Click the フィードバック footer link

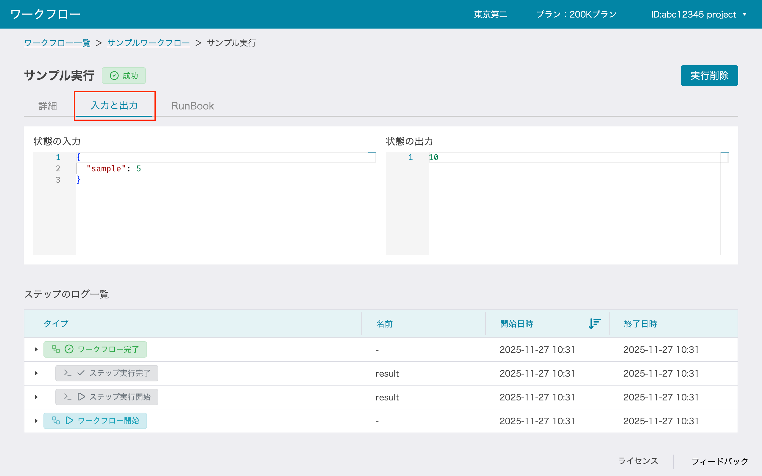[x=719, y=461]
